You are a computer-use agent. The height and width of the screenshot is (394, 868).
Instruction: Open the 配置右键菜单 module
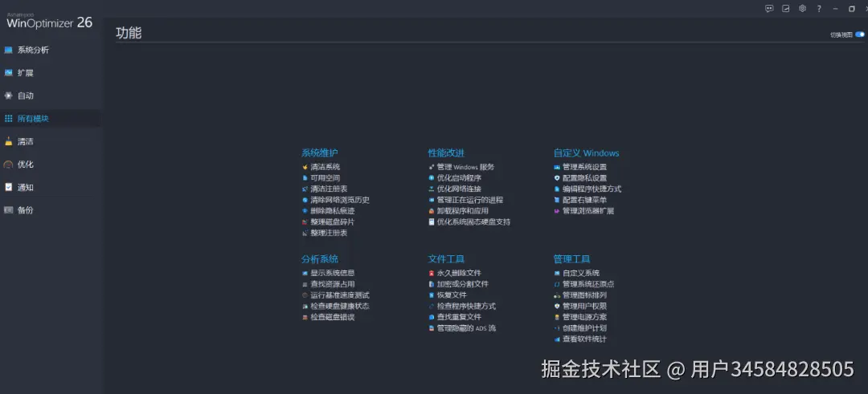[x=584, y=200]
